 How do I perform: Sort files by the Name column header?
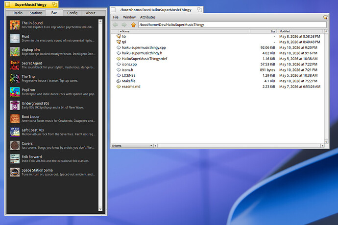(x=184, y=31)
